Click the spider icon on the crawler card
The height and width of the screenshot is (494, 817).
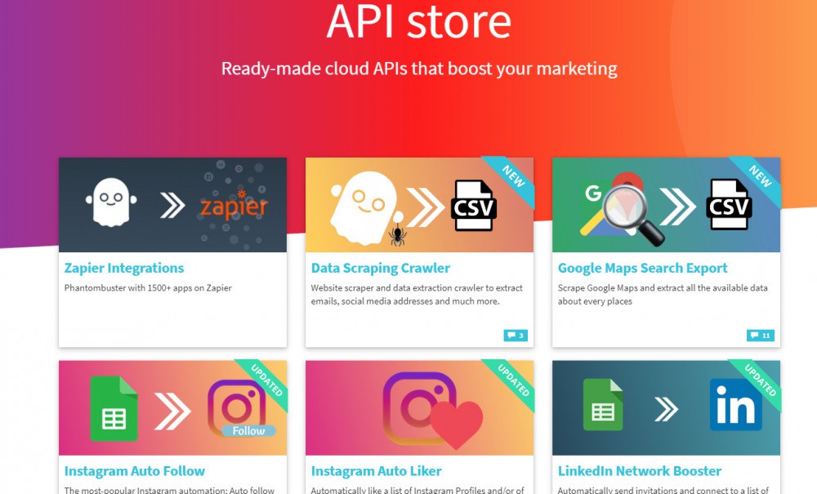pyautogui.click(x=398, y=234)
